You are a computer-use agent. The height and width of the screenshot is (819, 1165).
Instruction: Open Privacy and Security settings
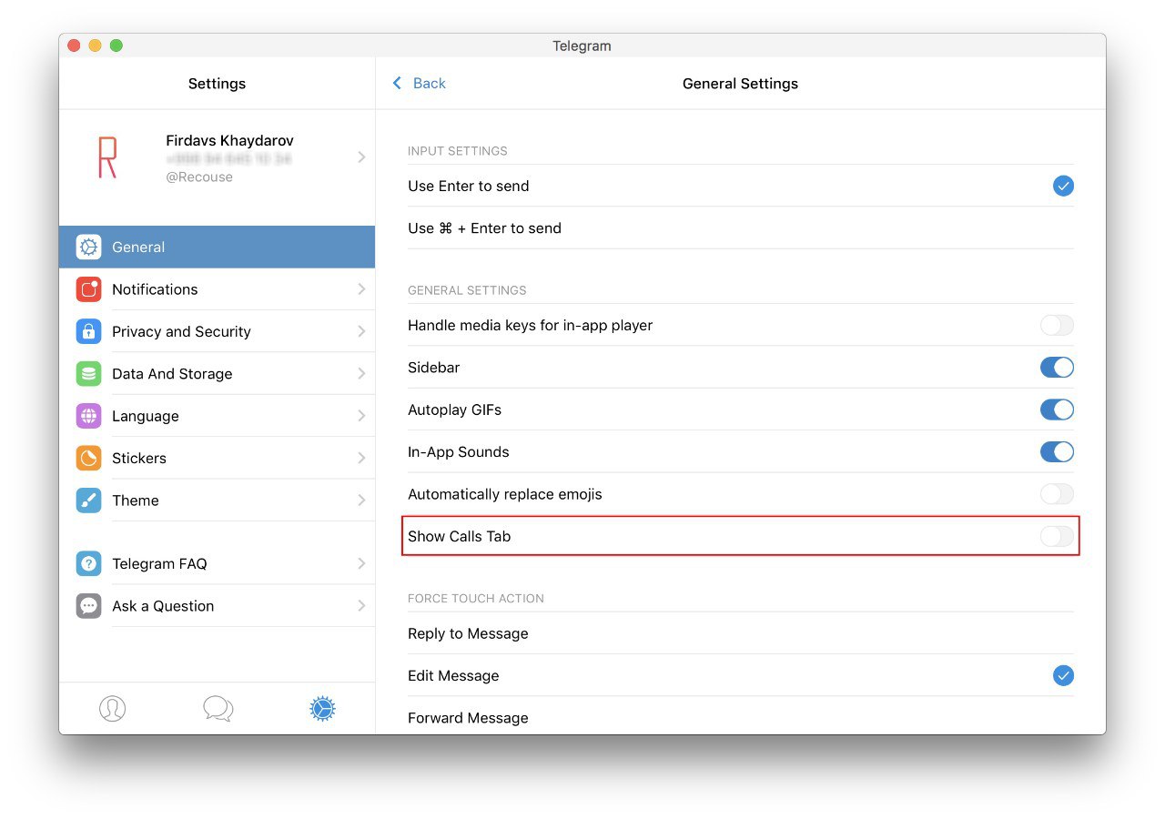click(x=217, y=331)
